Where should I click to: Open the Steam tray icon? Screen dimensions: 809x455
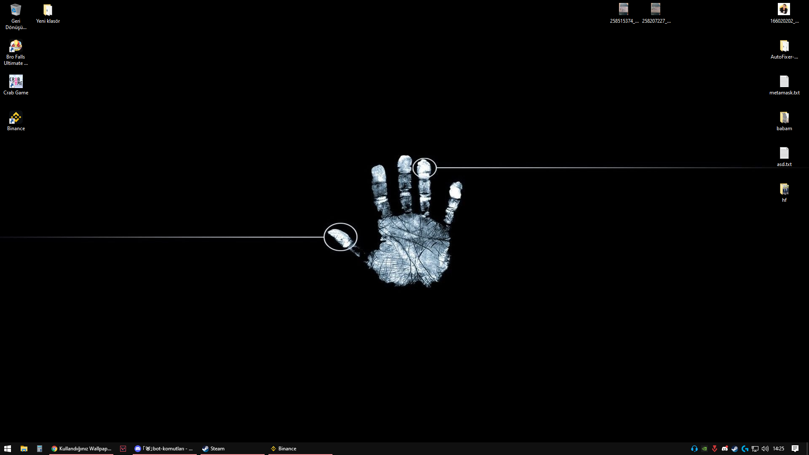[734, 449]
